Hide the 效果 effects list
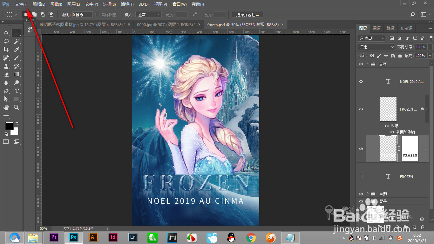Image resolution: width=434 pixels, height=244 pixels. tap(387, 126)
